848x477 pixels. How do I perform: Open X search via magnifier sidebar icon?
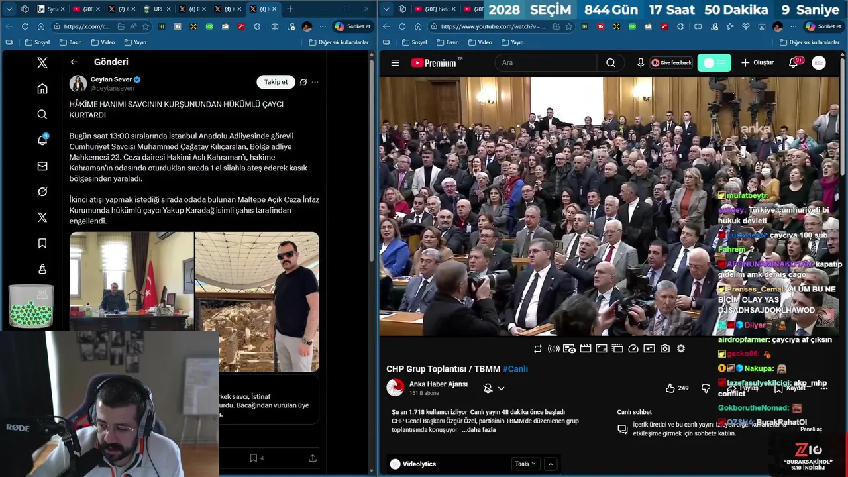(x=42, y=115)
